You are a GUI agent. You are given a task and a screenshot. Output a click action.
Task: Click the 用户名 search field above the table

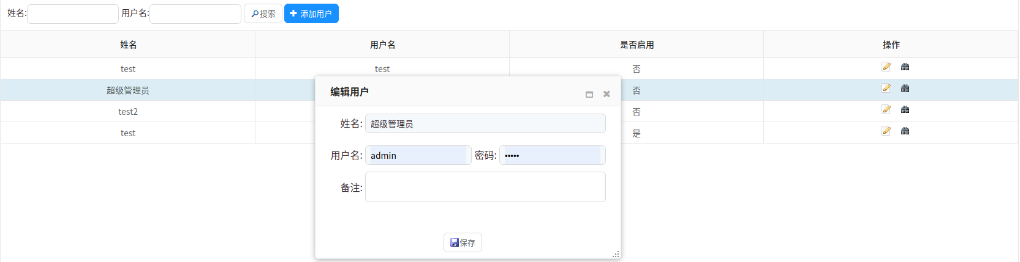point(195,13)
